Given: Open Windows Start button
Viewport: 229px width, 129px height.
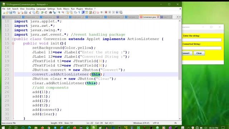Looking at the screenshot, I should click(x=3, y=128).
